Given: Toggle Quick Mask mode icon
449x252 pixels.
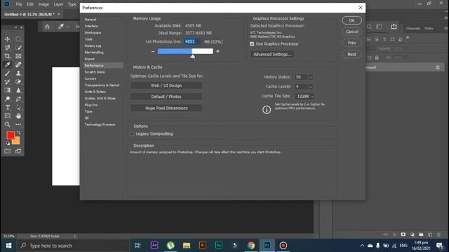Looking at the screenshot, I should (8, 151).
